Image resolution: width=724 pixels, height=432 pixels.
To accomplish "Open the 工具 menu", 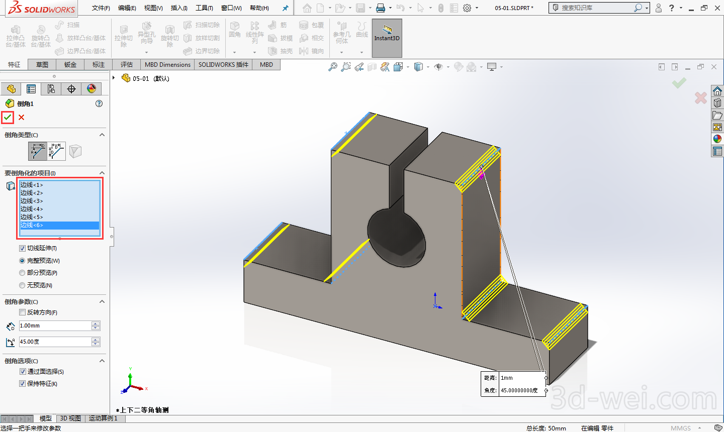I will (x=204, y=8).
